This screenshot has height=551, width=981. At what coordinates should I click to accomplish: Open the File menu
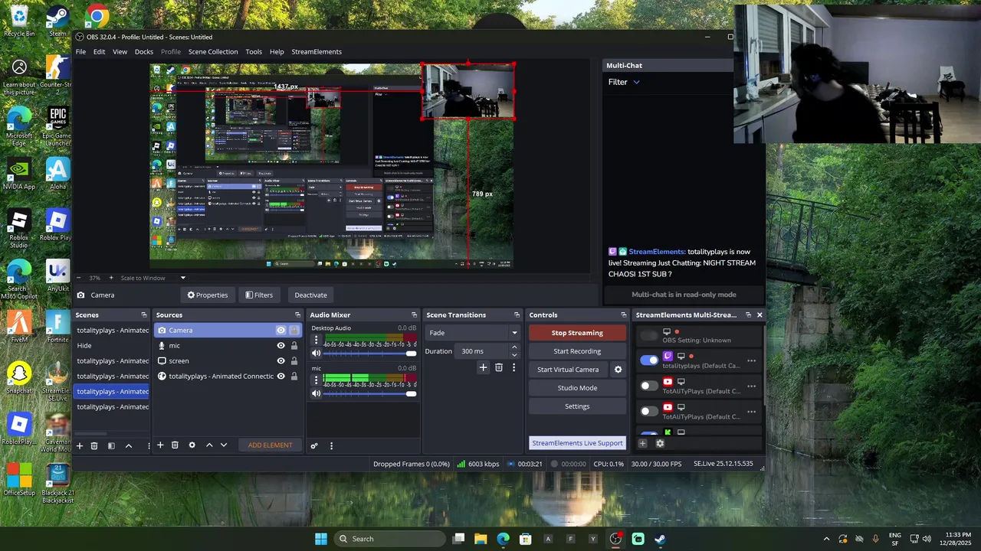80,52
